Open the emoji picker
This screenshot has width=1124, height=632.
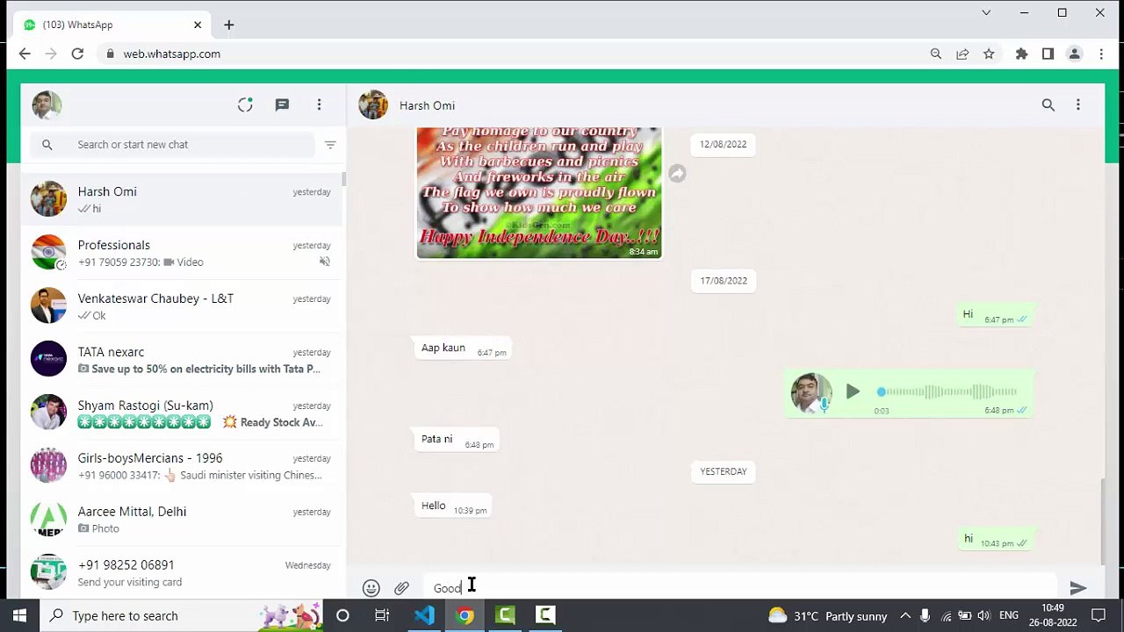[371, 588]
